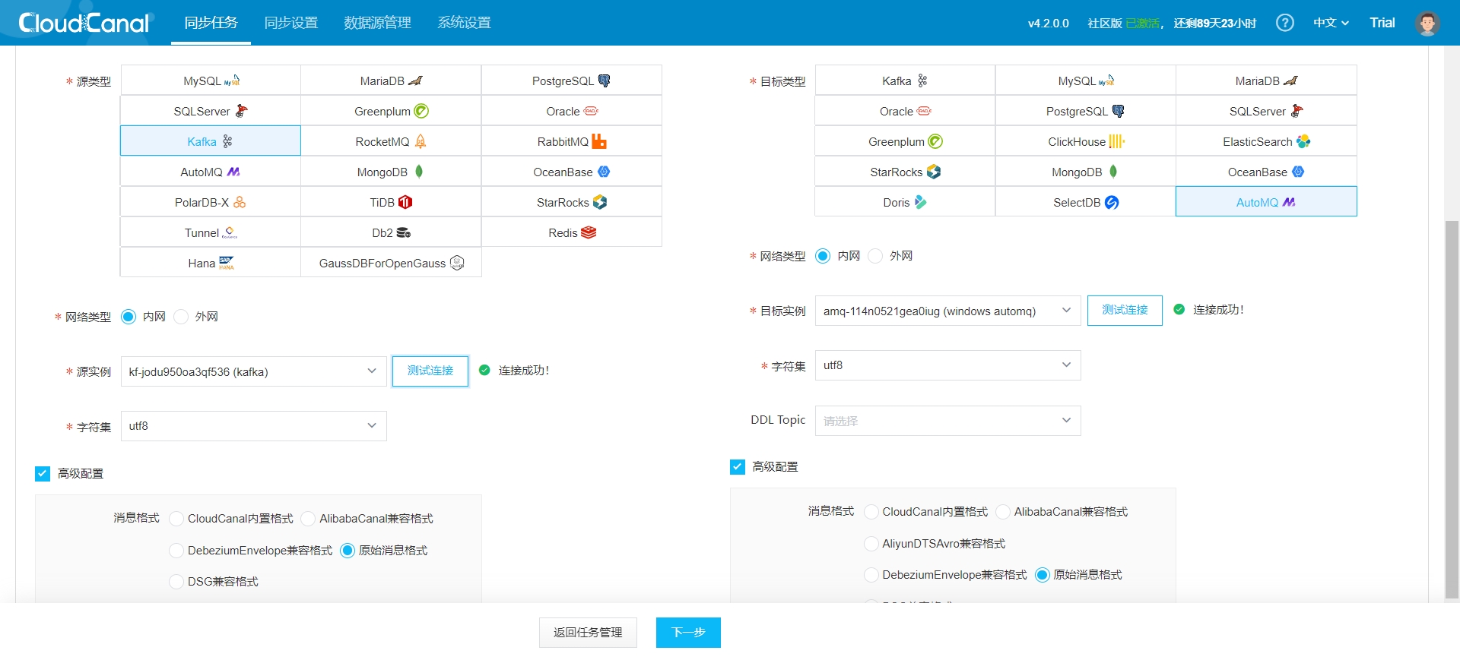Select target AlibabaCanal兼容格式 message format

[x=1004, y=512]
